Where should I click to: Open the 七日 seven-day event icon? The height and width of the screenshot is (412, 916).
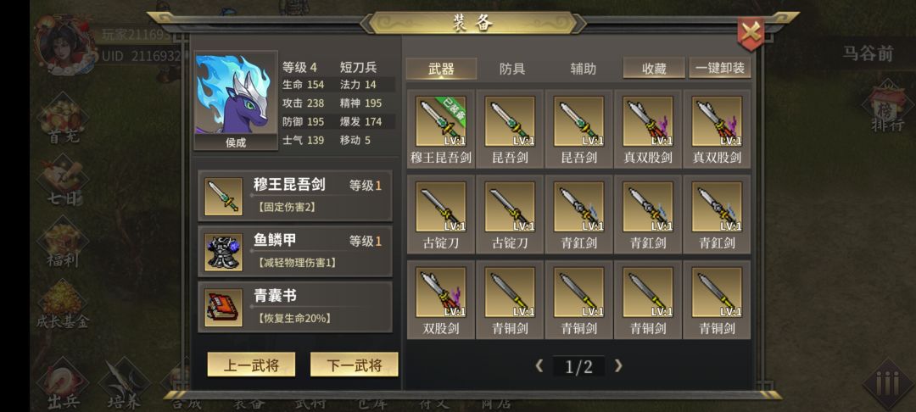point(63,181)
